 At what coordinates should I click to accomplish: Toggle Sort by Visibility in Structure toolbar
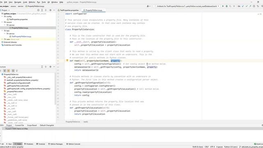[x=5, y=71]
